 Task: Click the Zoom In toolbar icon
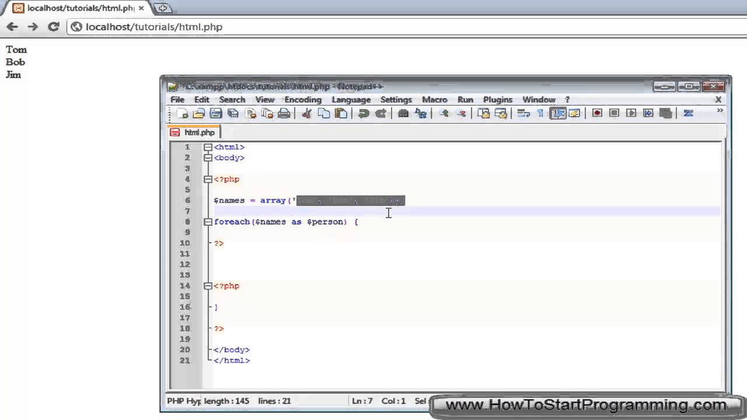[444, 113]
